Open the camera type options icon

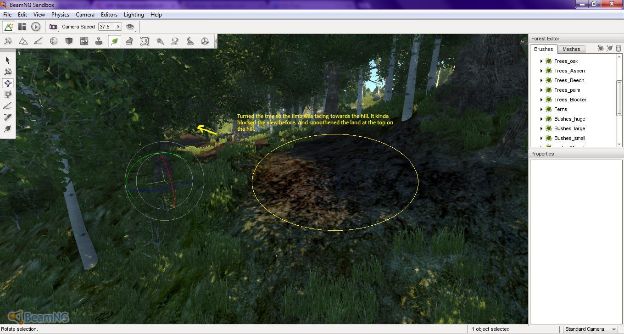pos(54,27)
